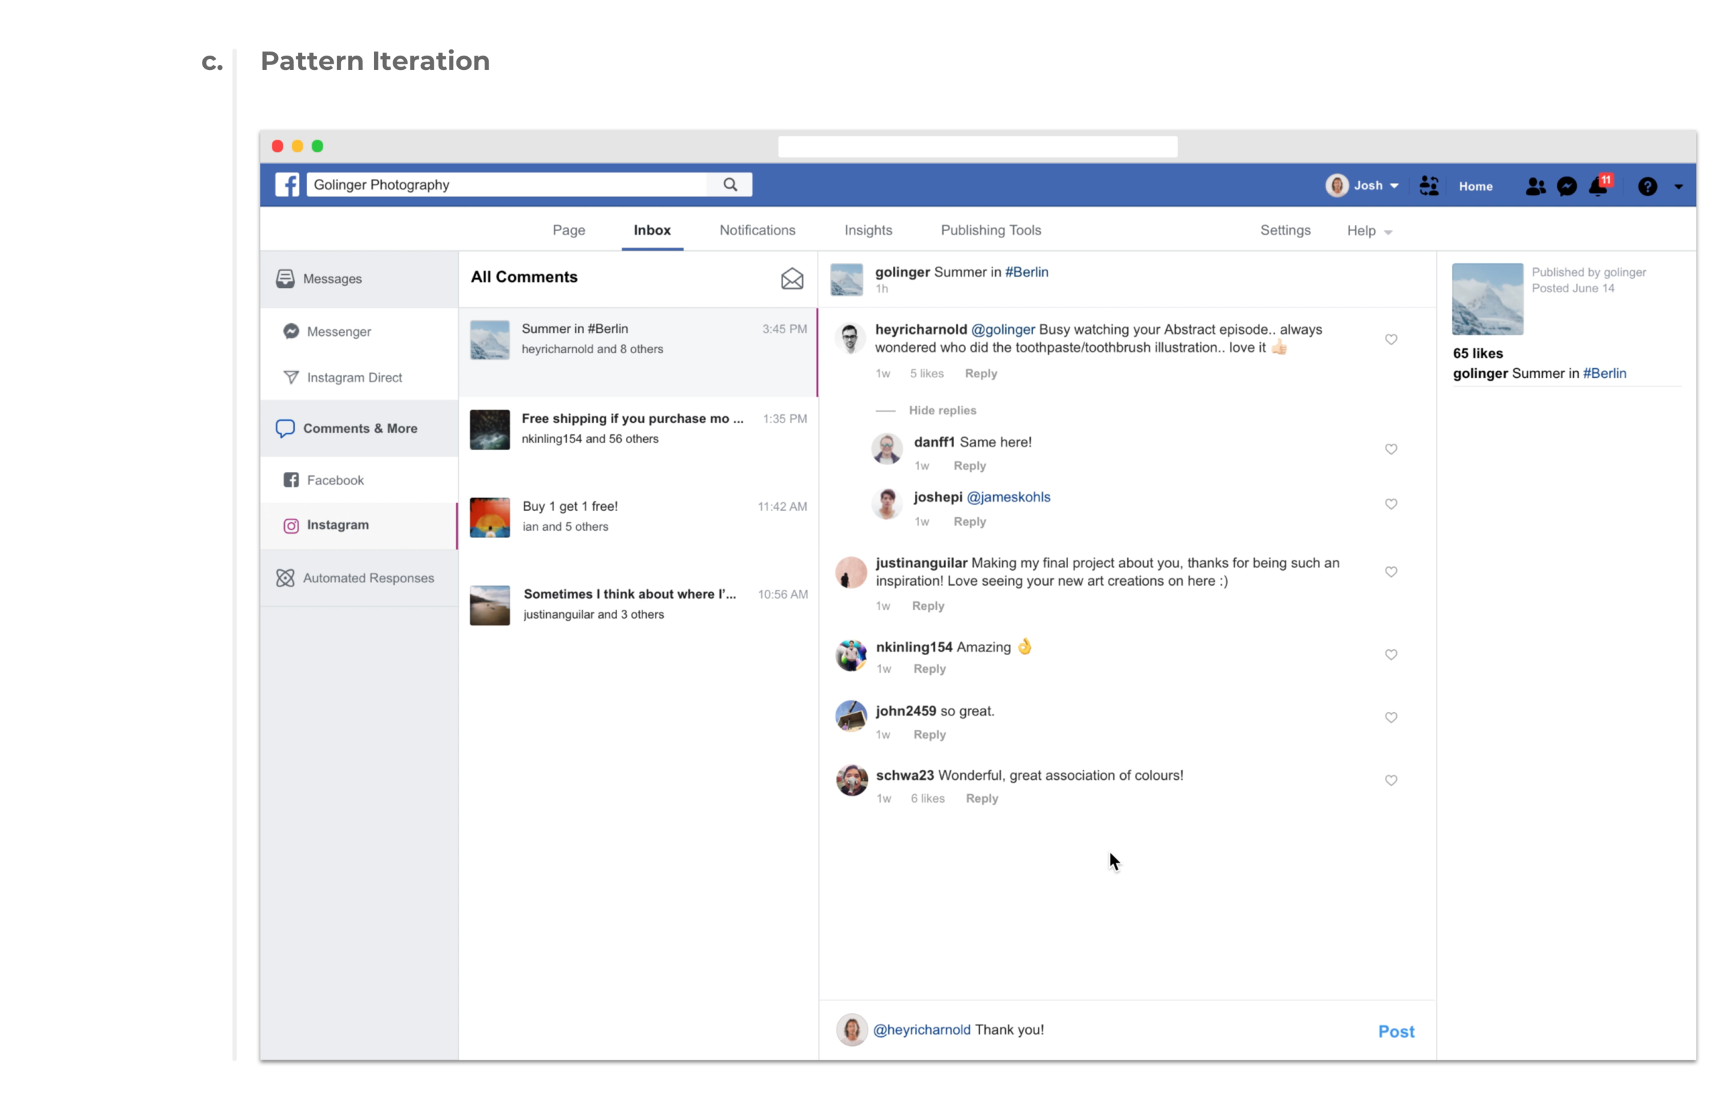
Task: Click the Facebook logo icon
Action: coord(287,185)
